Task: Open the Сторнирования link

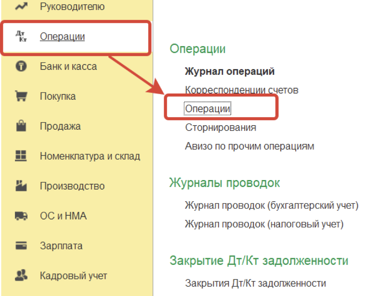Action: point(220,127)
